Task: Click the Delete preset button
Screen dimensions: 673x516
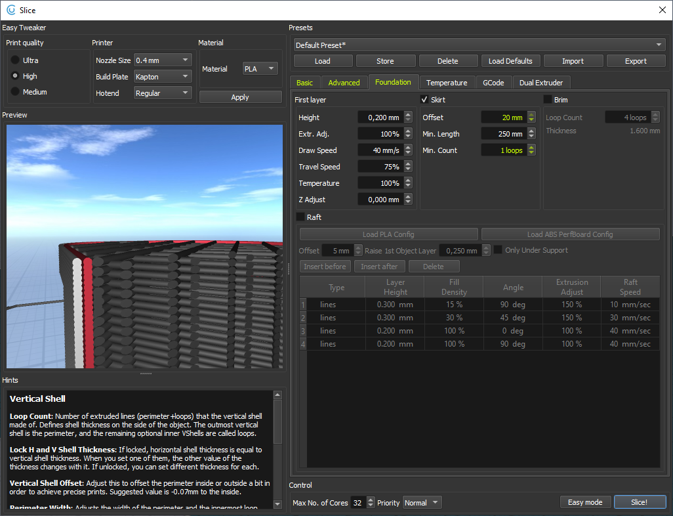Action: (447, 61)
